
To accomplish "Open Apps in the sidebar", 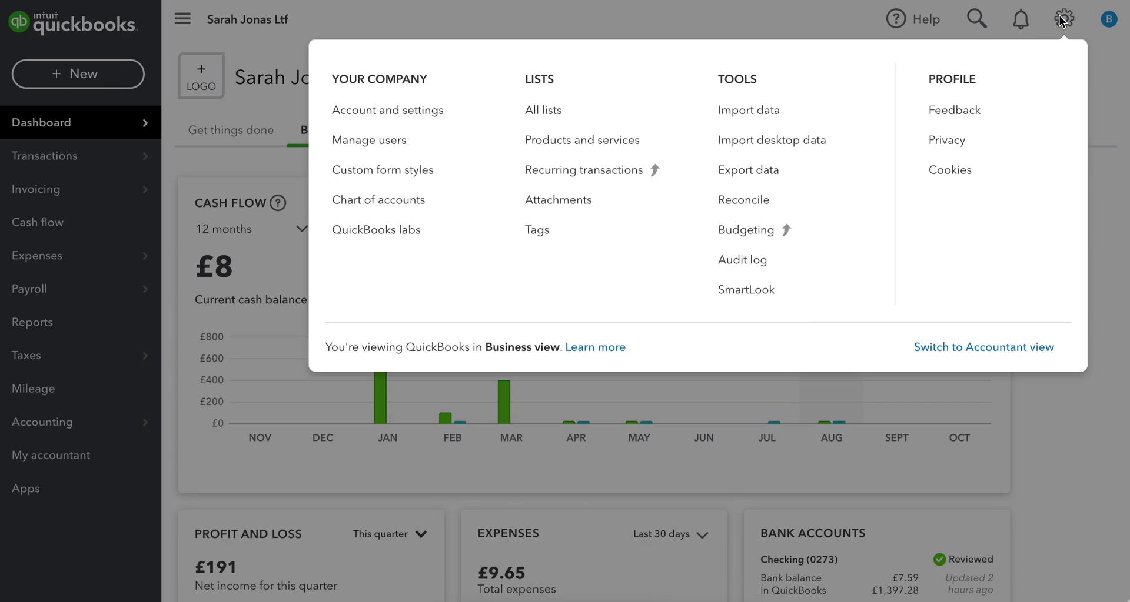I will click(x=26, y=489).
